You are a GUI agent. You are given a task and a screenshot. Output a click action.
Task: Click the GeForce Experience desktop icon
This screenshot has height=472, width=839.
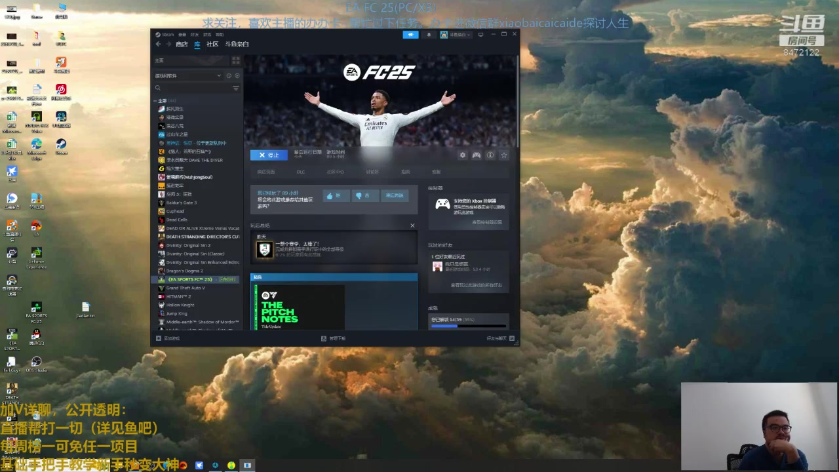click(36, 258)
